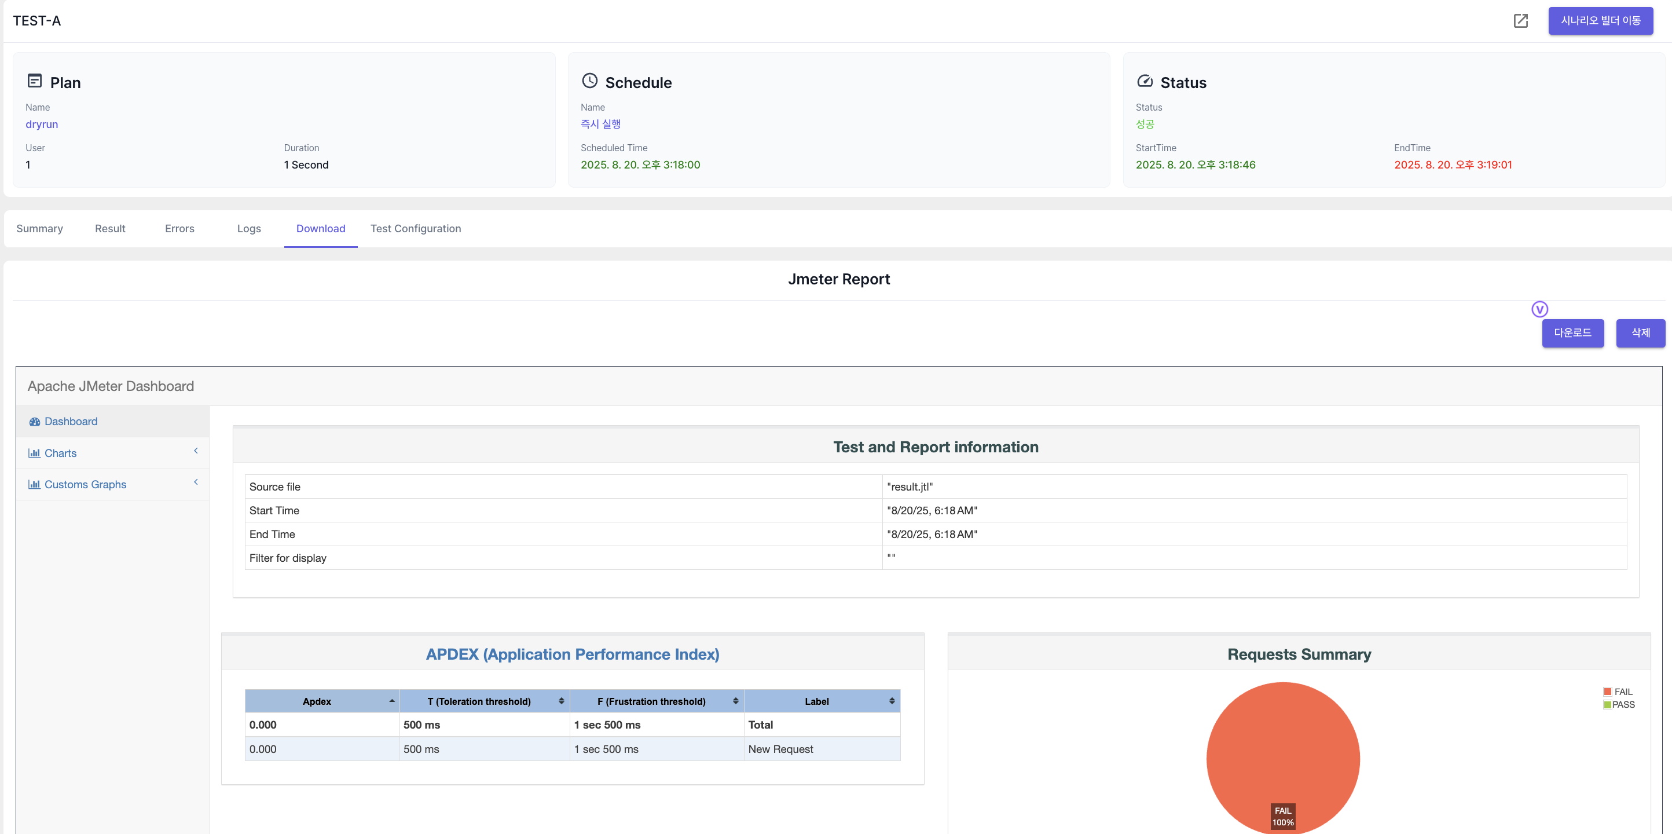Switch to the Summary tab

[x=39, y=229]
